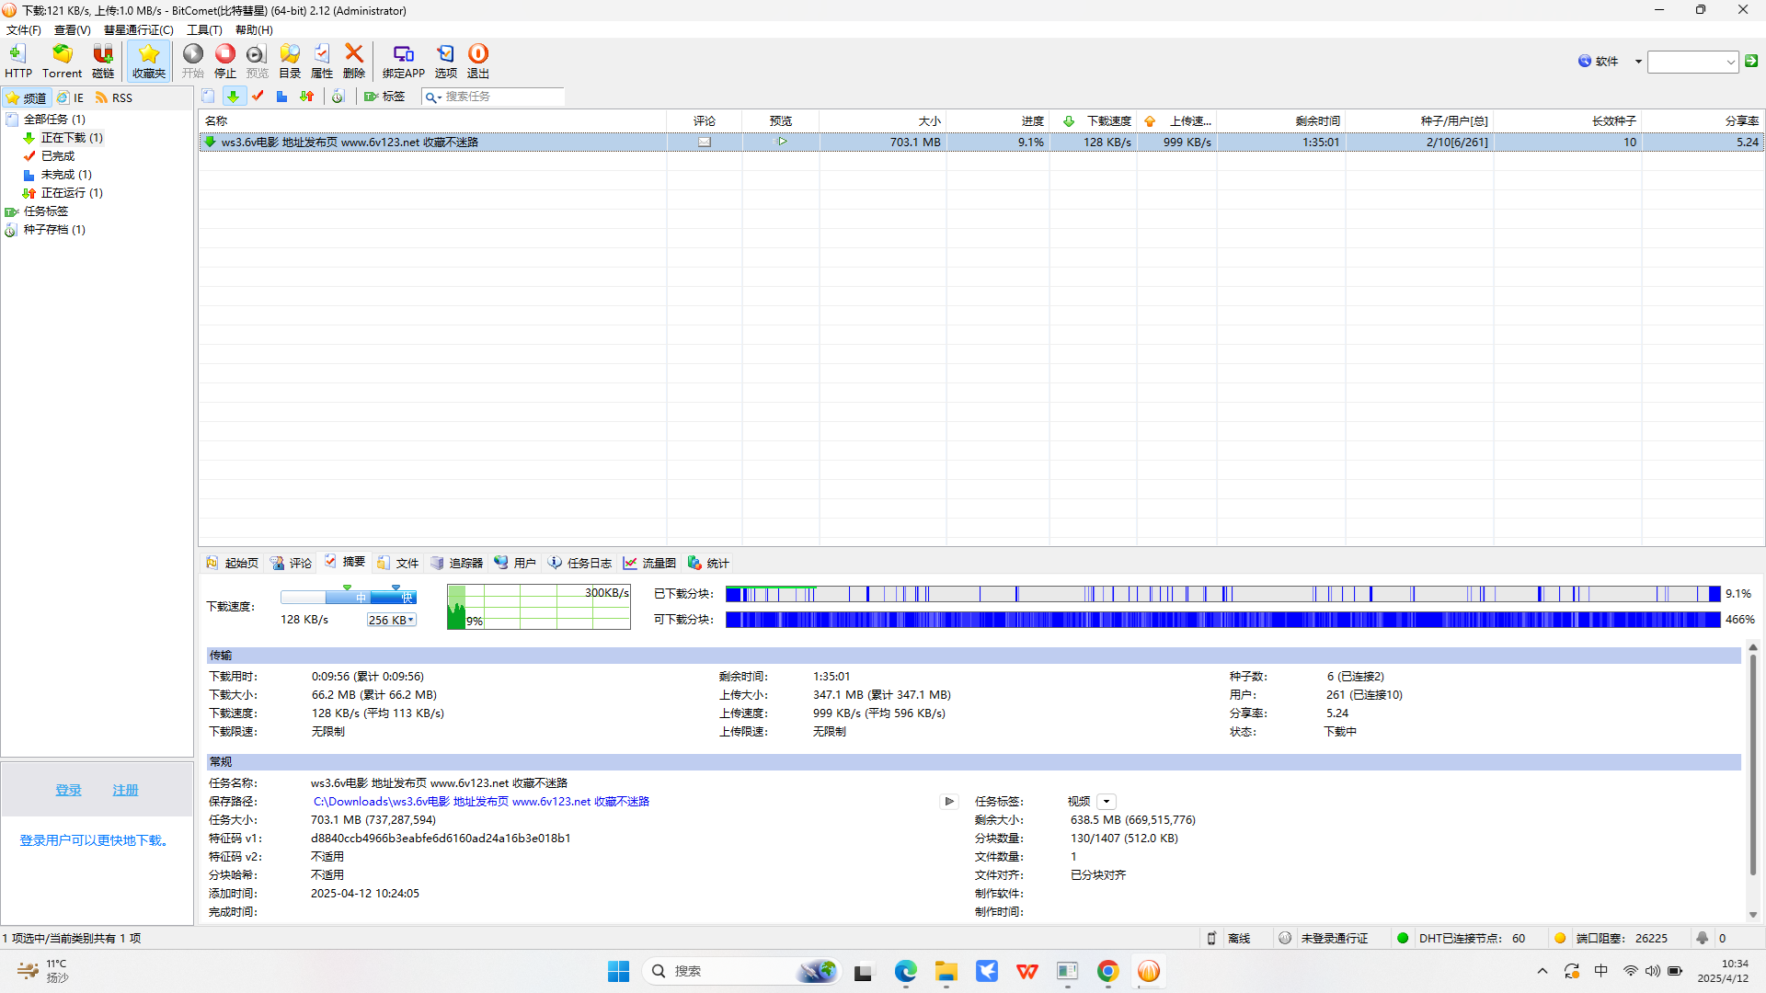Image resolution: width=1766 pixels, height=993 pixels.
Task: Switch to the 起始页 detail tab
Action: (233, 563)
